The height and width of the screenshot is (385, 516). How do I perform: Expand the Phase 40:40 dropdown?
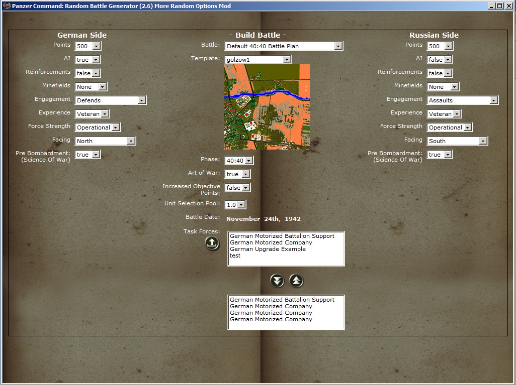click(239, 160)
